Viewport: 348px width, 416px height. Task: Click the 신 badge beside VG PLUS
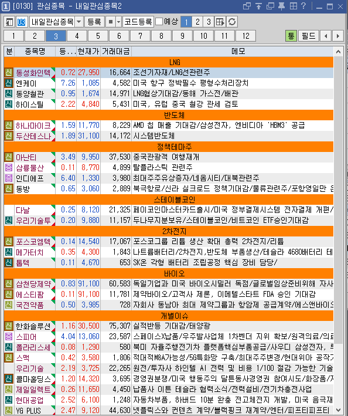pos(9,411)
